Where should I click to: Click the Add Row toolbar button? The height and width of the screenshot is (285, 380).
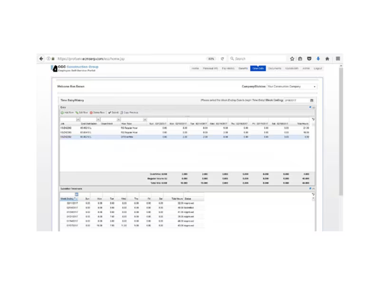67,113
